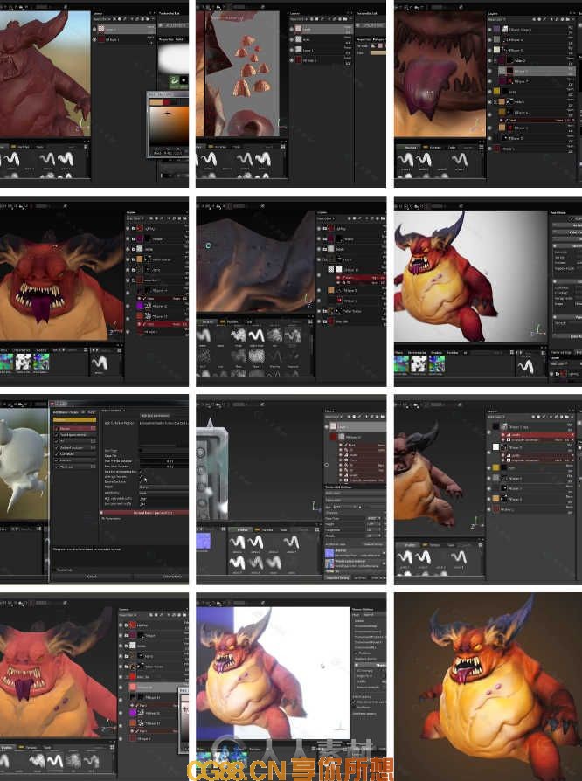Image resolution: width=582 pixels, height=781 pixels.
Task: Toggle top layer visibility in horn spikes screenshot
Action: [x=292, y=29]
